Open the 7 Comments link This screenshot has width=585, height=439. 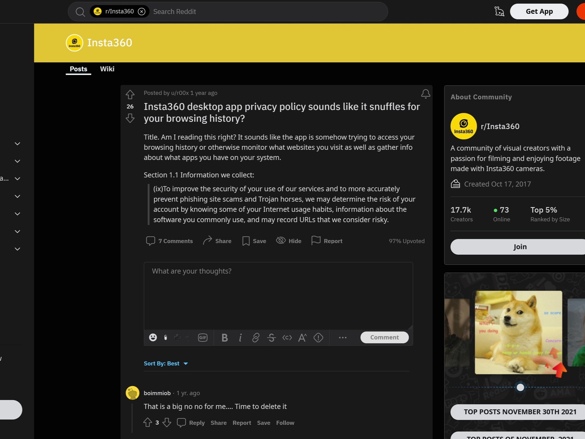coord(170,241)
